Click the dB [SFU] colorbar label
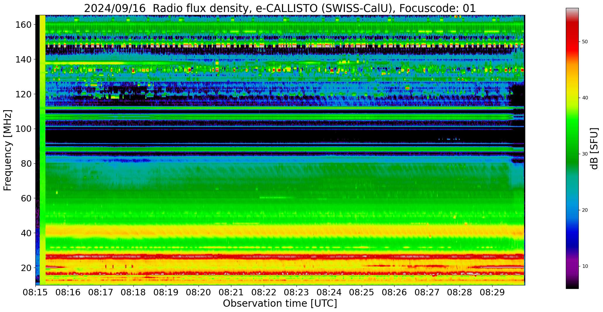The height and width of the screenshot is (312, 603). point(594,148)
